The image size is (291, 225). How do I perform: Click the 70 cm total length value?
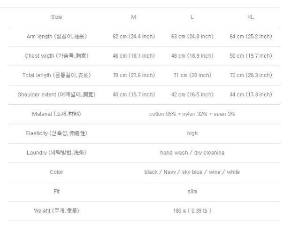click(134, 75)
